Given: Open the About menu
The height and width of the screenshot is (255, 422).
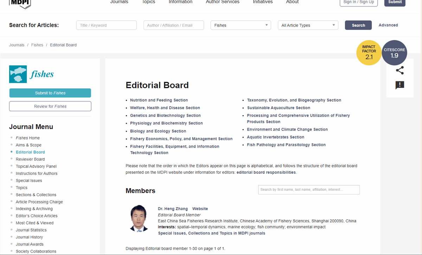Looking at the screenshot, I should [292, 2].
